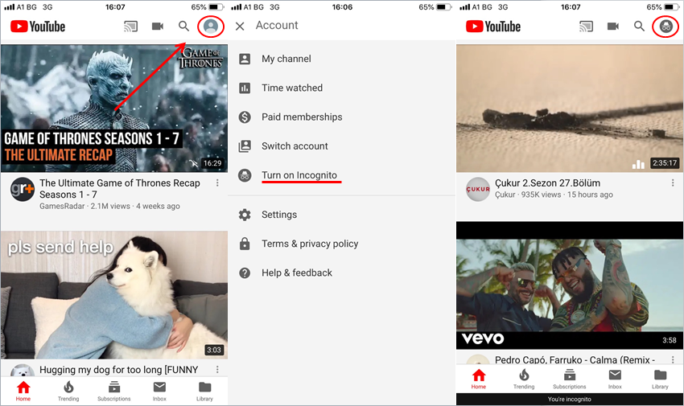Screen dimensions: 684x406
Task: Tap the title 'Hugging my dog for too long'
Action: click(x=118, y=370)
